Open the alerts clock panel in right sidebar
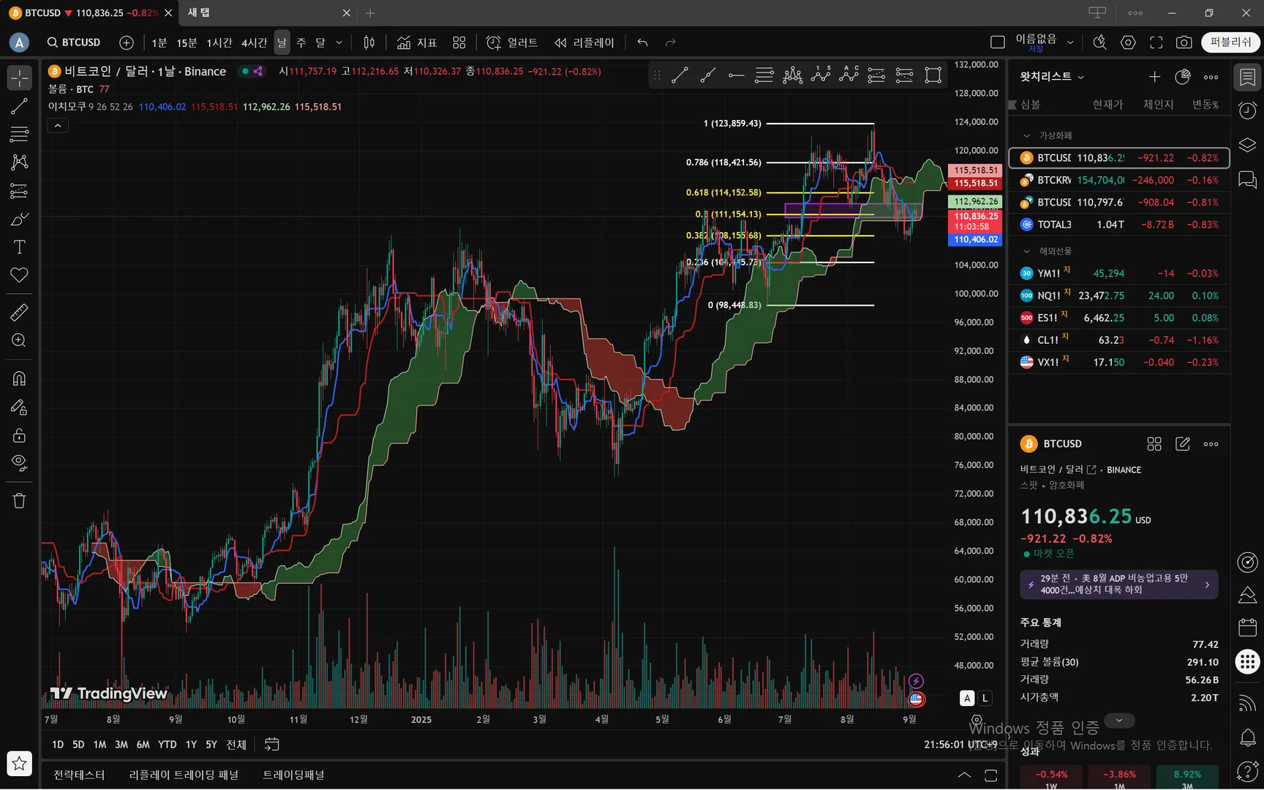Viewport: 1264px width, 790px height. click(1248, 110)
